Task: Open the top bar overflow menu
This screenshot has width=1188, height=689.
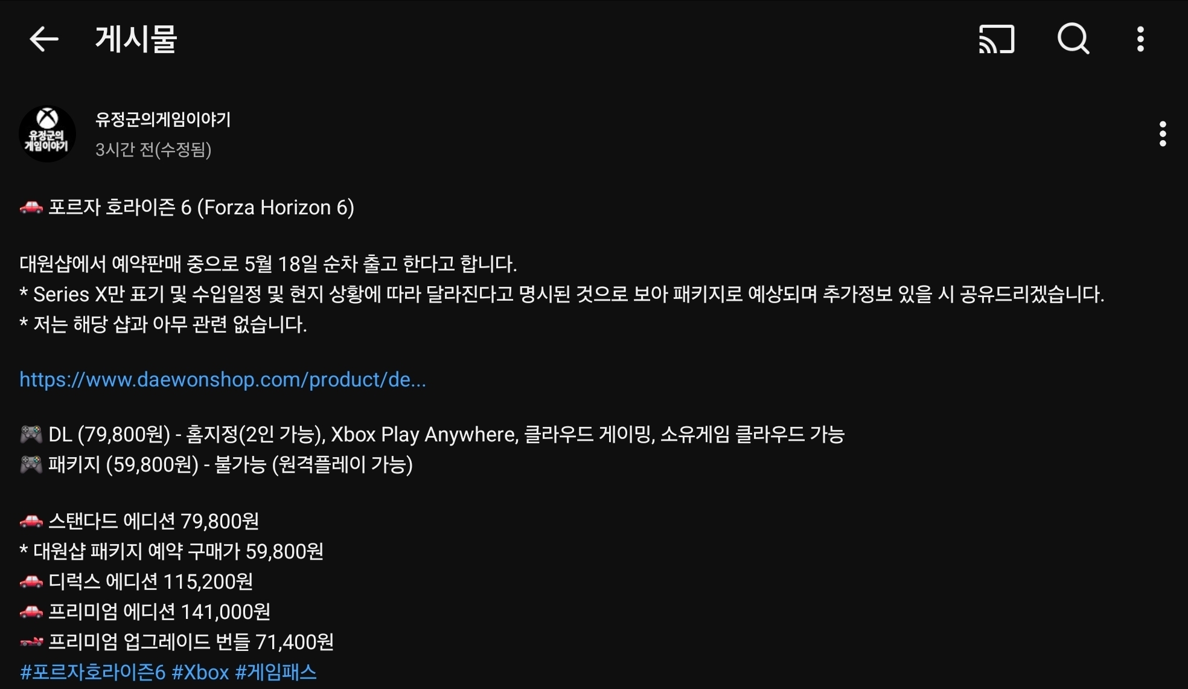Action: pyautogui.click(x=1140, y=39)
